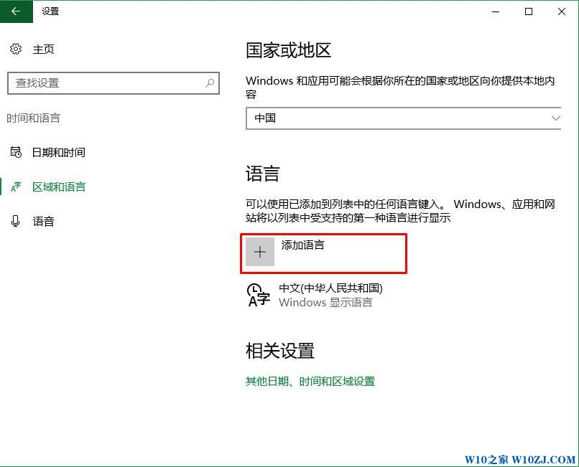
Task: Click the Windows 显示语言 subtitle
Action: coord(325,303)
